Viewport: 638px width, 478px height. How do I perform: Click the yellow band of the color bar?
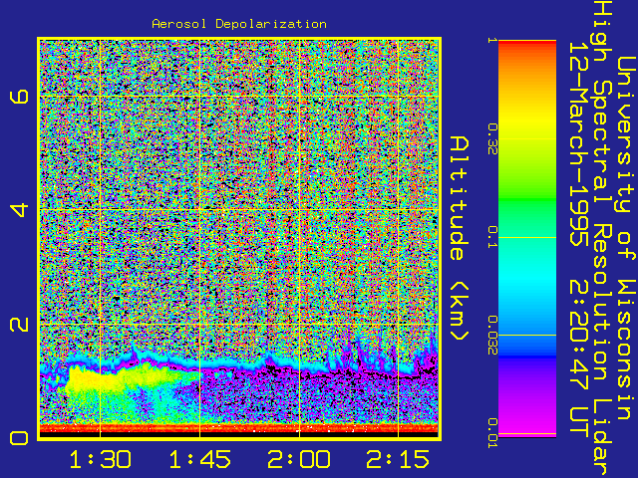click(x=527, y=119)
